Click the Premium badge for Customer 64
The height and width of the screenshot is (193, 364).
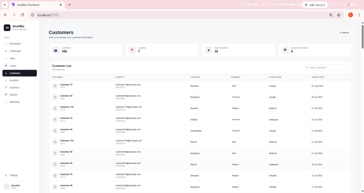(x=236, y=97)
